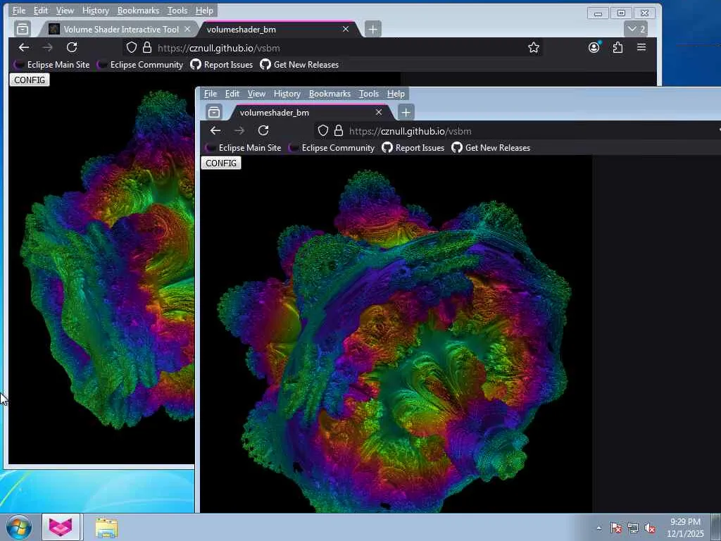Open Report Issues bookmark in front window
The width and height of the screenshot is (721, 541).
coord(413,148)
